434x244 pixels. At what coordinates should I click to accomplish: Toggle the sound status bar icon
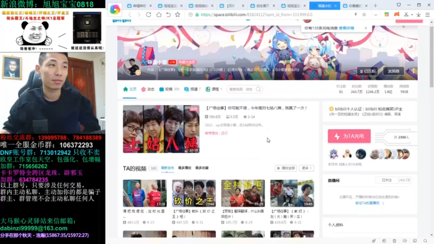pos(405,241)
